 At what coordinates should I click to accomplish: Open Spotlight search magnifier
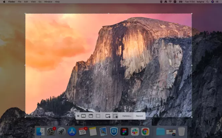207,2
